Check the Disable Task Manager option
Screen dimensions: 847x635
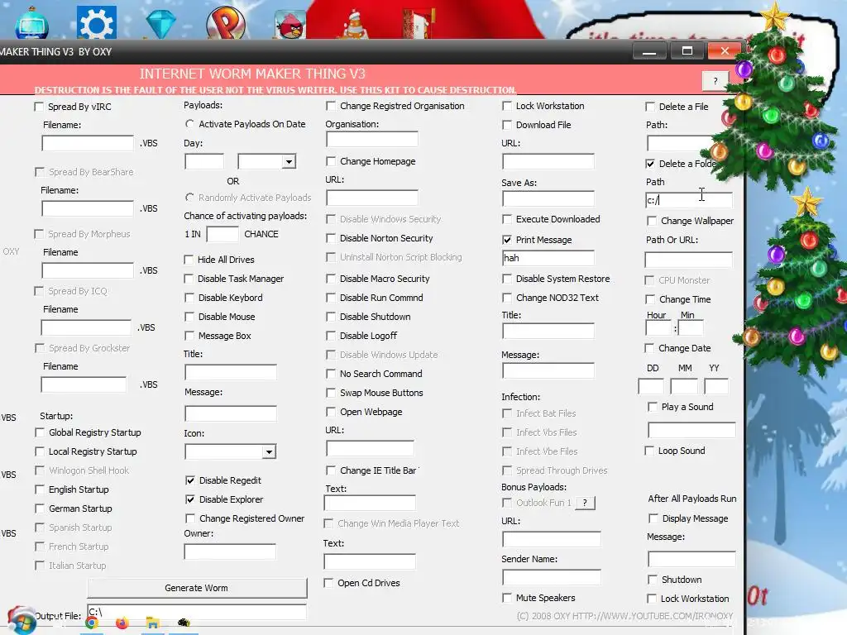(189, 279)
